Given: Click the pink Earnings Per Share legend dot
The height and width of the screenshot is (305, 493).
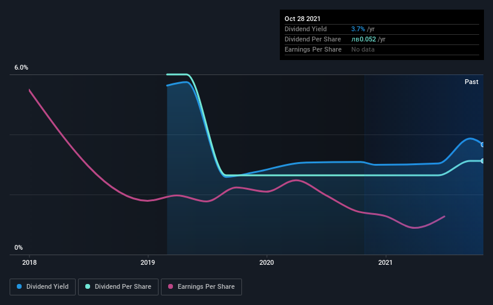Looking at the screenshot, I should [x=171, y=286].
